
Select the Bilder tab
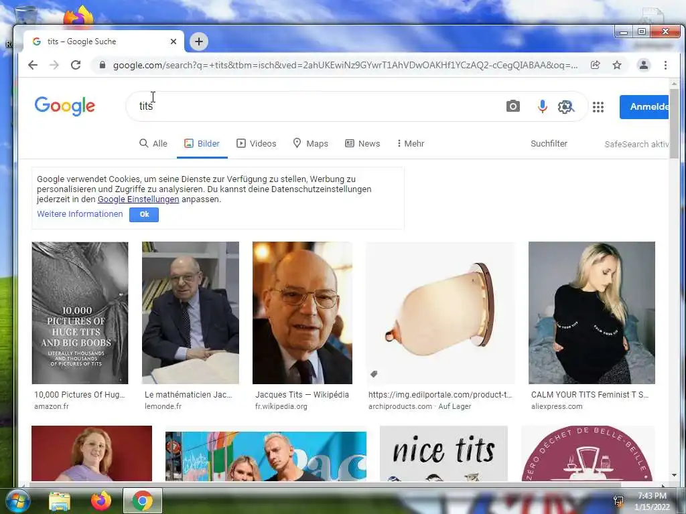[202, 143]
